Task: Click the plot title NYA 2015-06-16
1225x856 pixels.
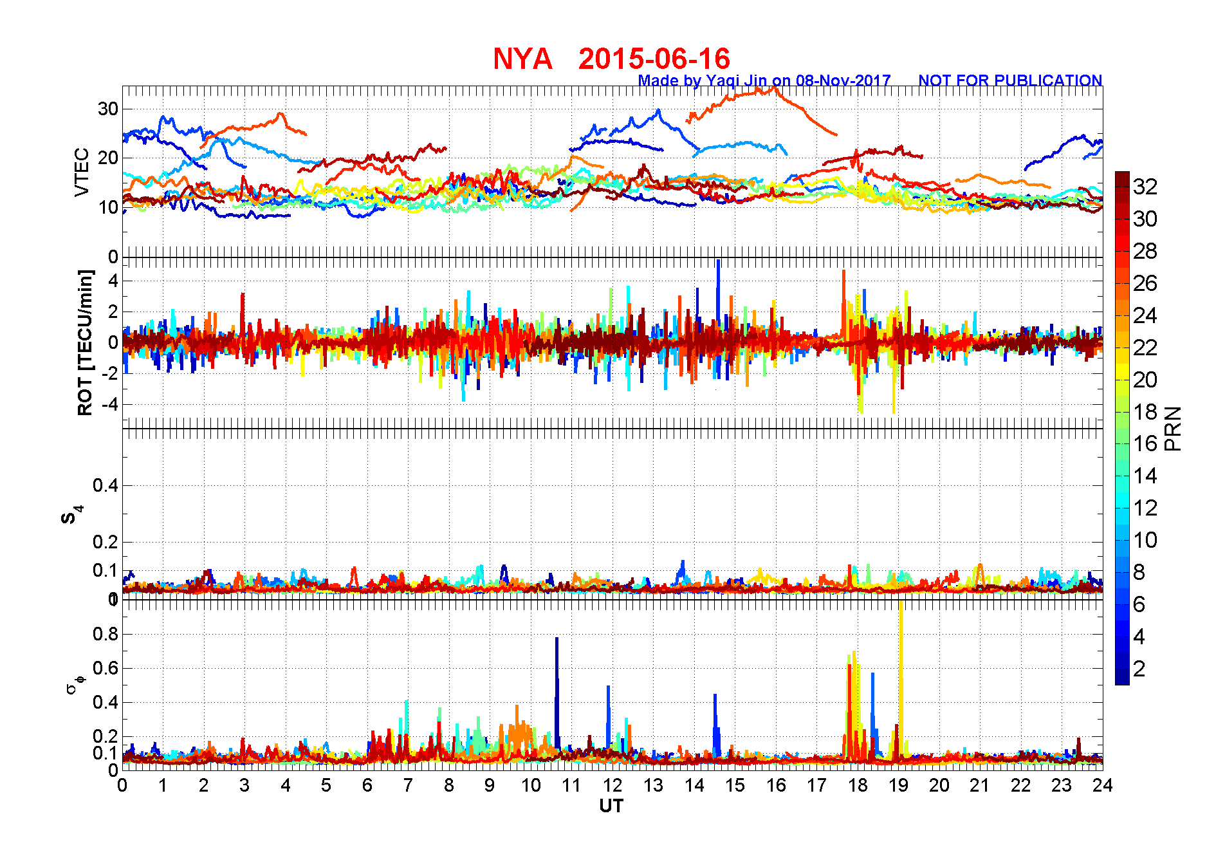Action: point(611,59)
